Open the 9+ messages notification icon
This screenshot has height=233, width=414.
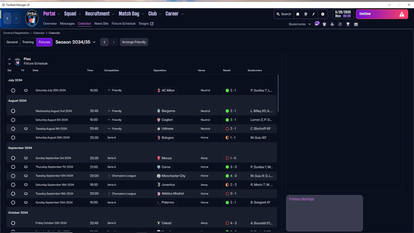coord(317,24)
